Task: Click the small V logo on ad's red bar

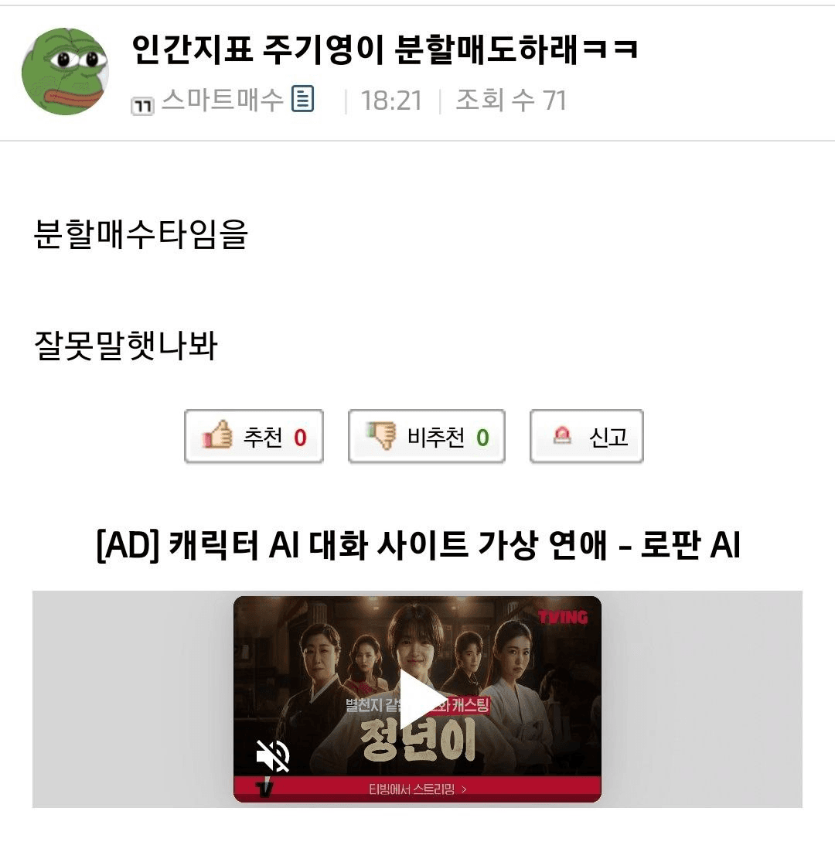Action: tap(264, 789)
